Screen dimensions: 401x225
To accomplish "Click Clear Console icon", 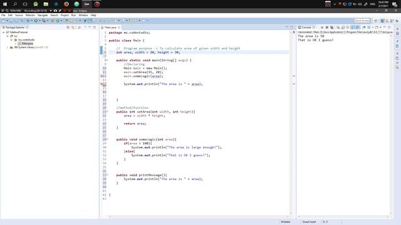I will click(x=338, y=27).
